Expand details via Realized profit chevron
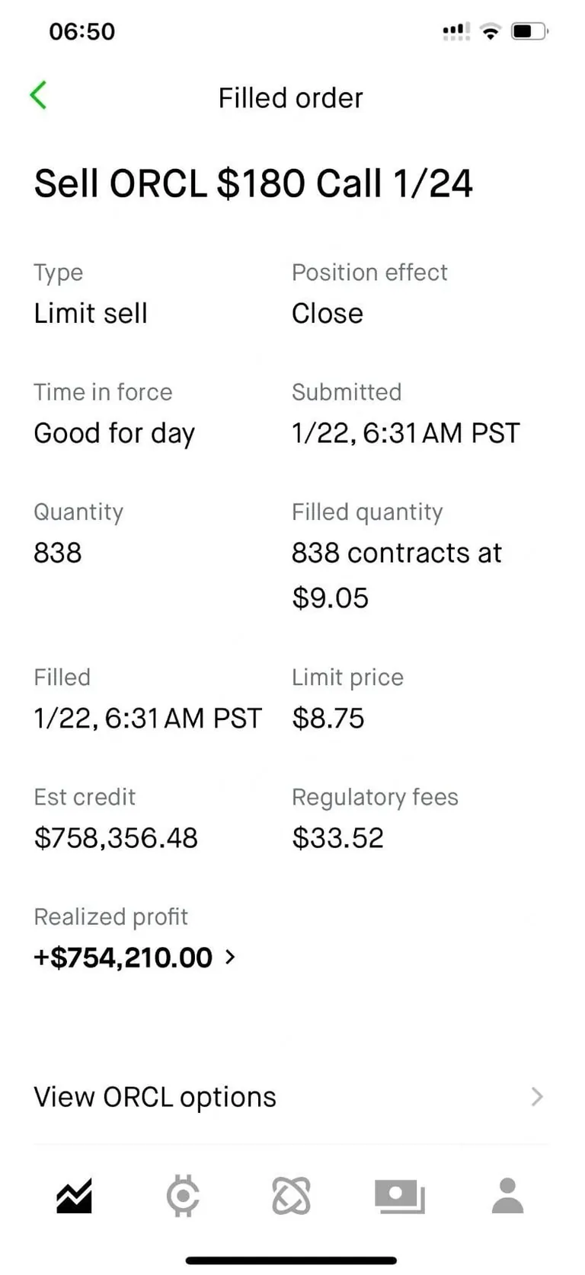The width and height of the screenshot is (585, 1275). [x=230, y=957]
